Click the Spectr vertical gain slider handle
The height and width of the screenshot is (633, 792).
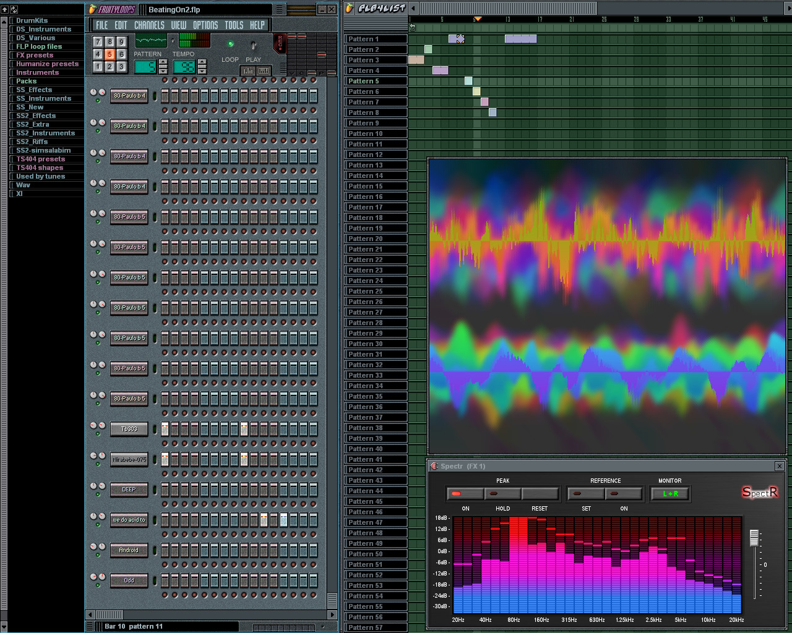754,538
